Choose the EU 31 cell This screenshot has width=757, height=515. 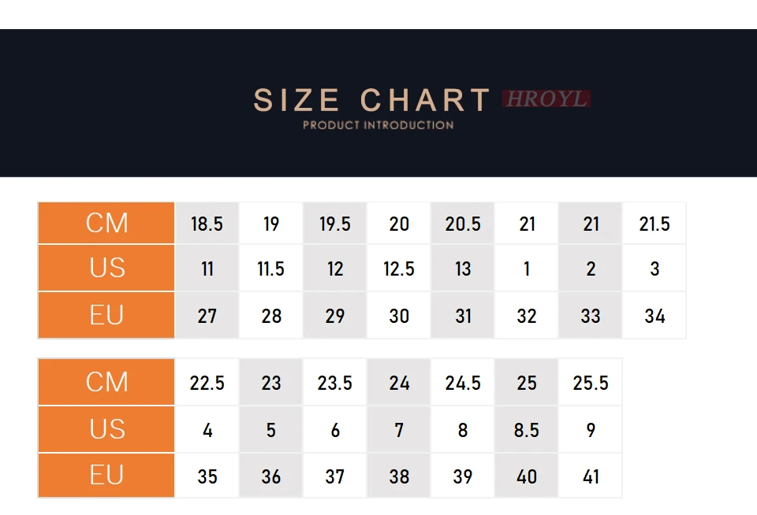(463, 315)
